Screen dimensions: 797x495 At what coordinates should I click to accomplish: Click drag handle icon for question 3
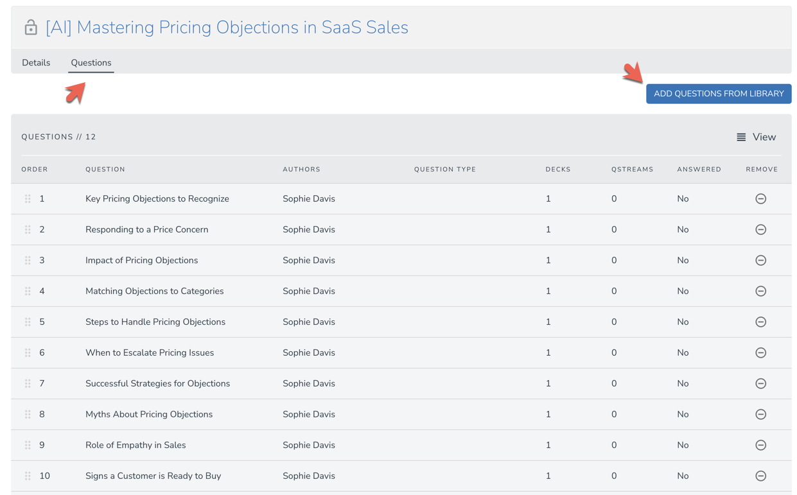coord(28,261)
